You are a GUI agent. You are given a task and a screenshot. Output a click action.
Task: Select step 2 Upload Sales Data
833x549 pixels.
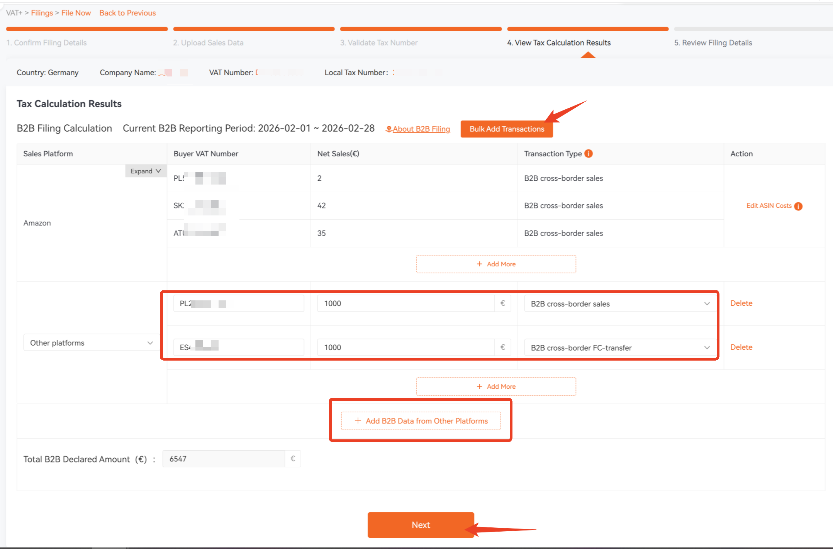208,42
